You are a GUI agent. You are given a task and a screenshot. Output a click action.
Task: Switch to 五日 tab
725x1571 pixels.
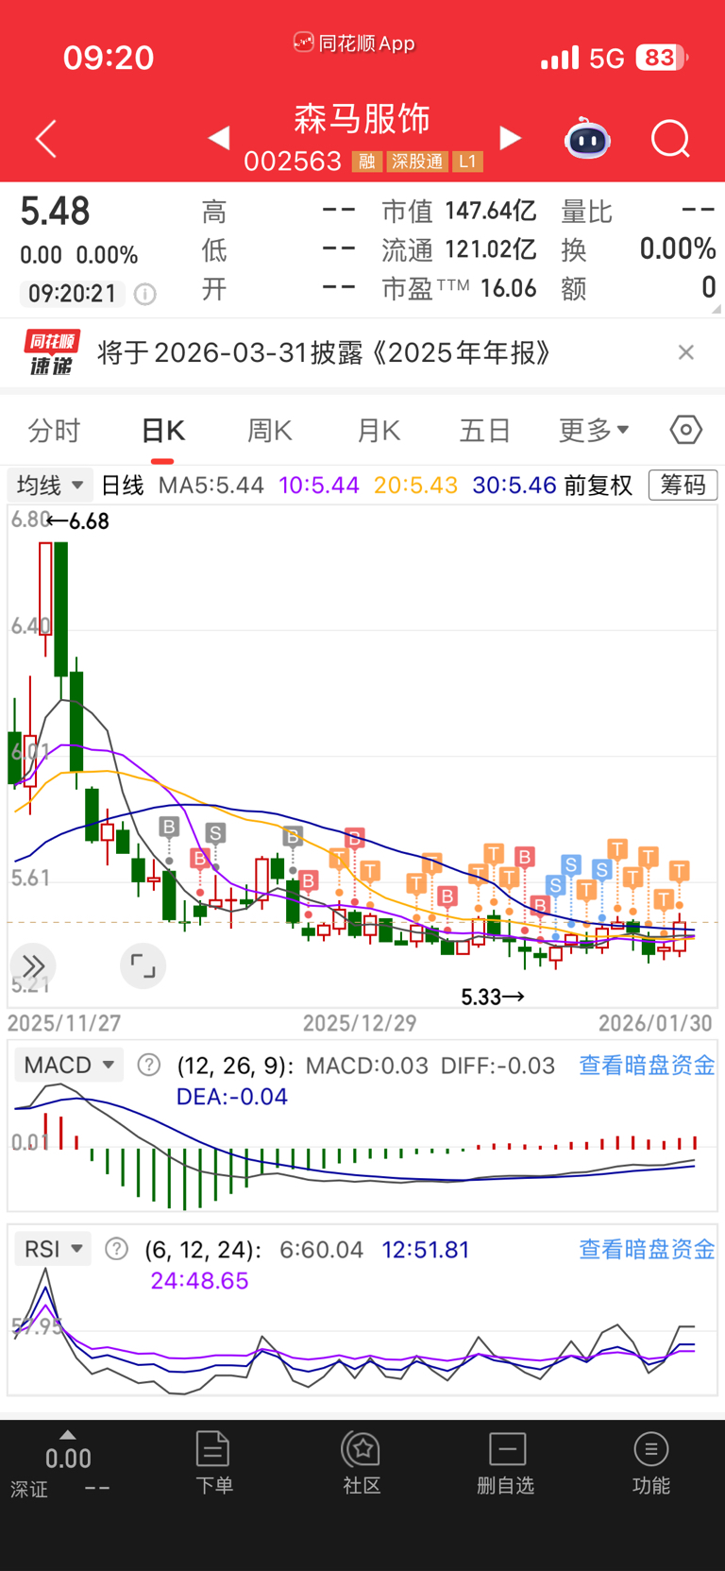coord(485,431)
